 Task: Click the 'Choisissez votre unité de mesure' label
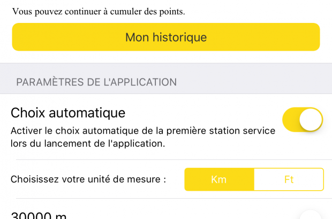88,179
